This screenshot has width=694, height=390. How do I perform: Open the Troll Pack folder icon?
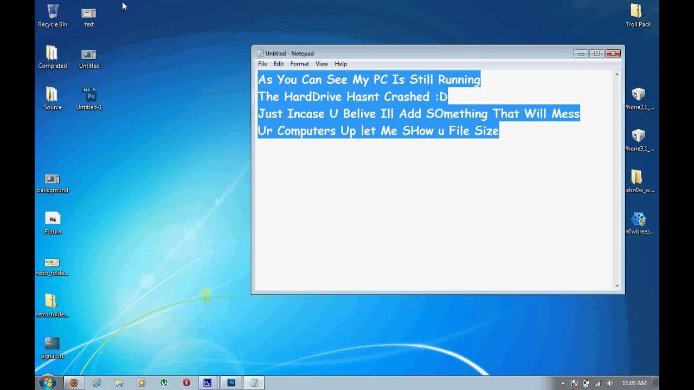coord(638,16)
